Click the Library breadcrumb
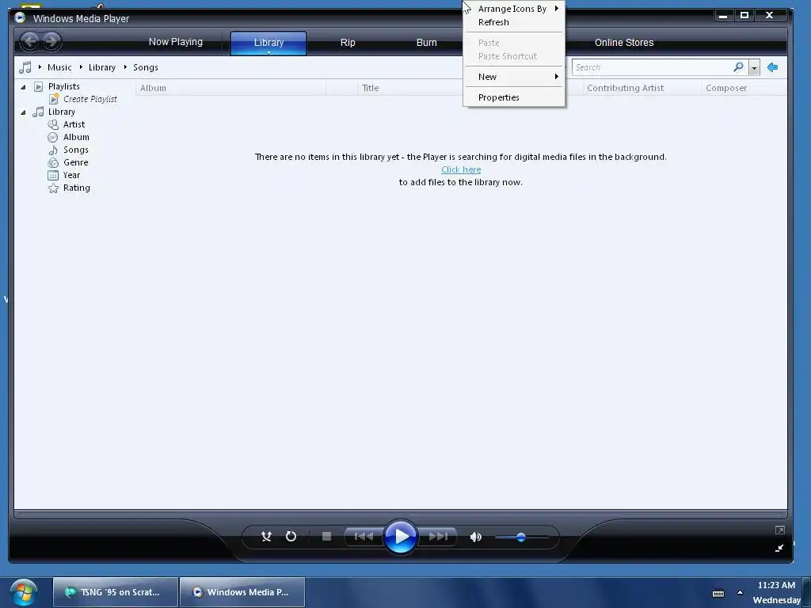The height and width of the screenshot is (608, 811). [x=102, y=67]
